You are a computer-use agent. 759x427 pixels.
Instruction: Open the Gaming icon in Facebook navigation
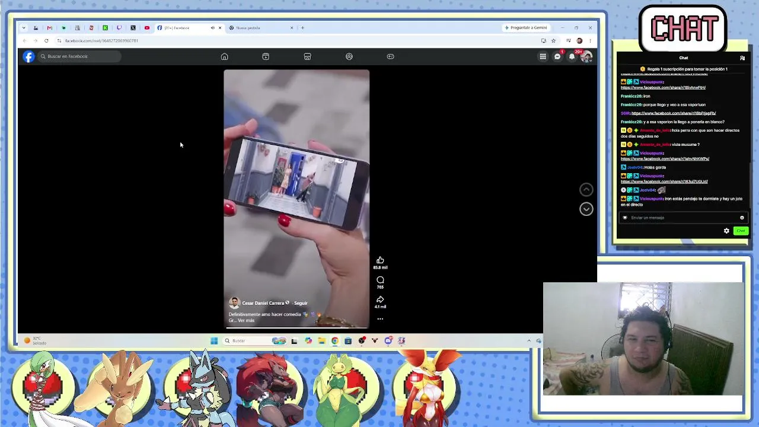[x=390, y=56]
